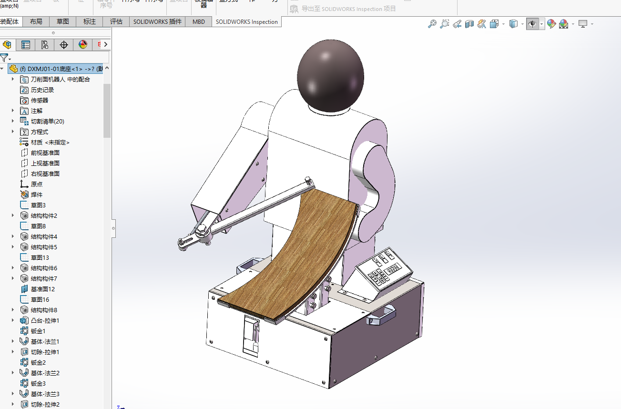Switch to the 标注 tab
The width and height of the screenshot is (621, 409).
click(x=90, y=21)
